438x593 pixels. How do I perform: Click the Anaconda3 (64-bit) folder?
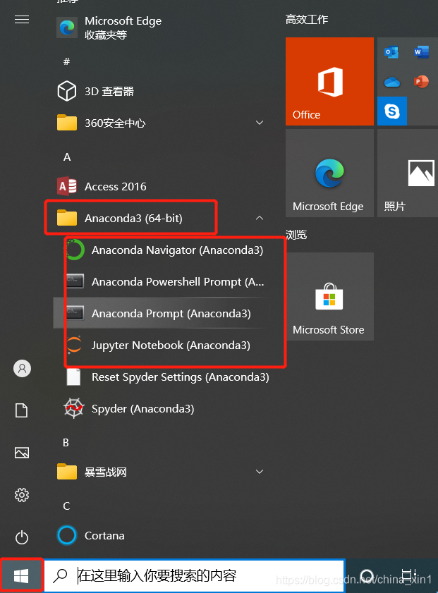tap(162, 218)
